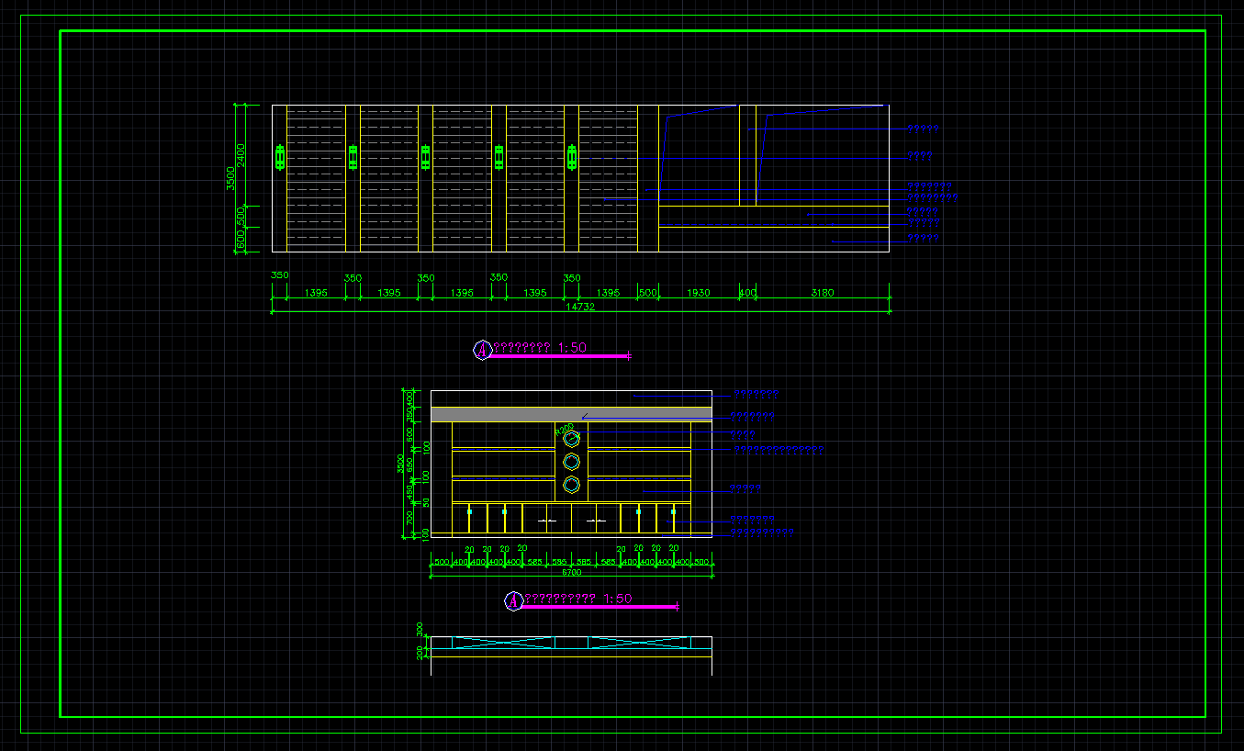
Task: Select the leftmost cyan cabinet door handle
Action: (x=469, y=511)
